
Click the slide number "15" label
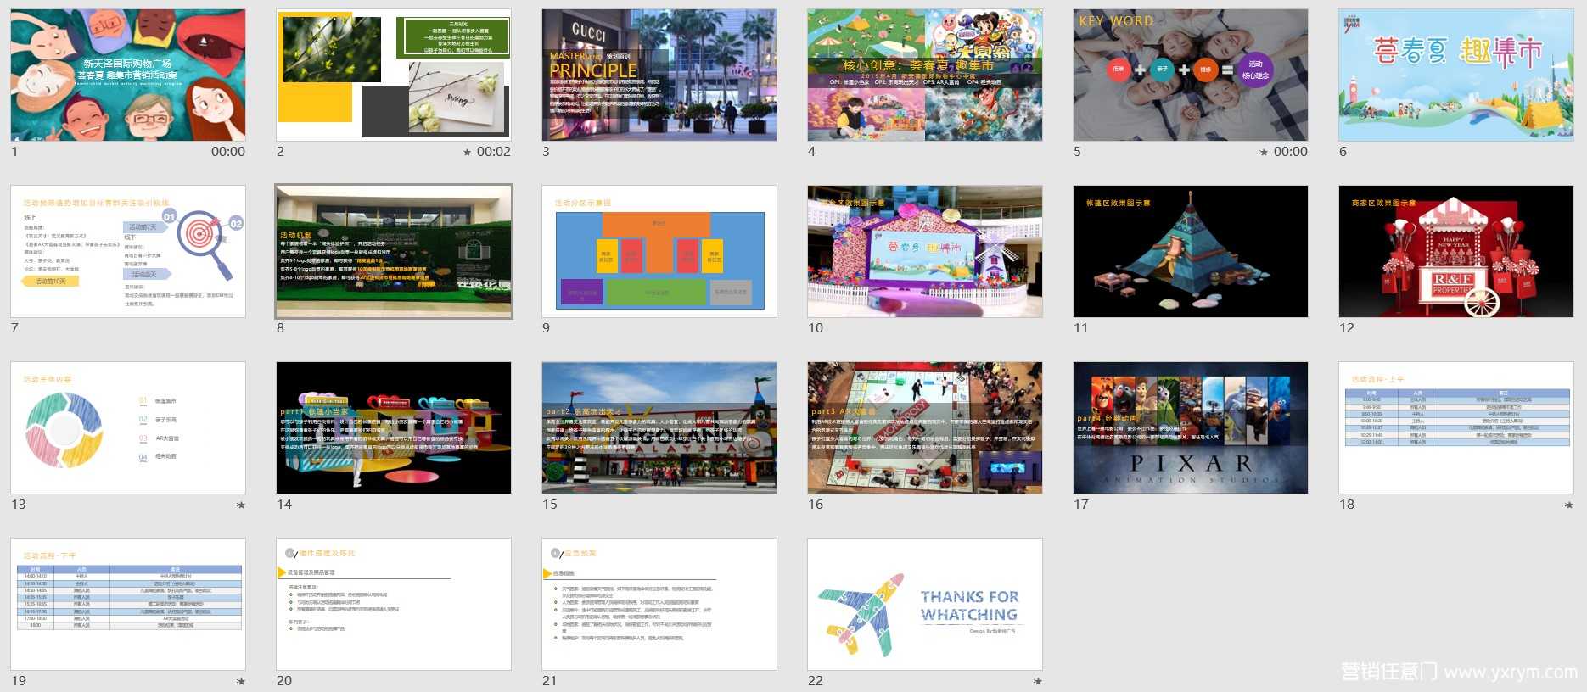point(550,505)
